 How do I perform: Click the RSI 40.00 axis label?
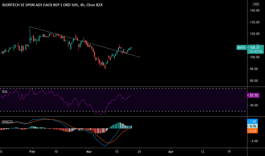click(x=254, y=105)
